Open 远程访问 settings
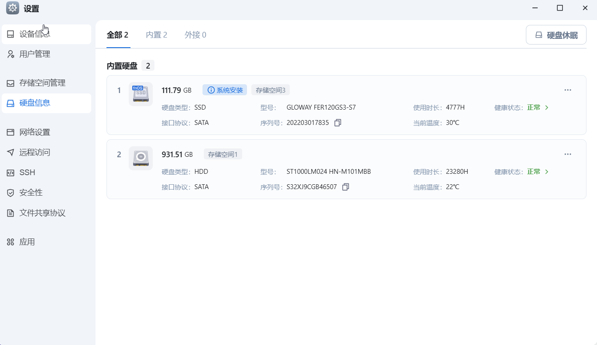The width and height of the screenshot is (597, 345). tap(46, 152)
